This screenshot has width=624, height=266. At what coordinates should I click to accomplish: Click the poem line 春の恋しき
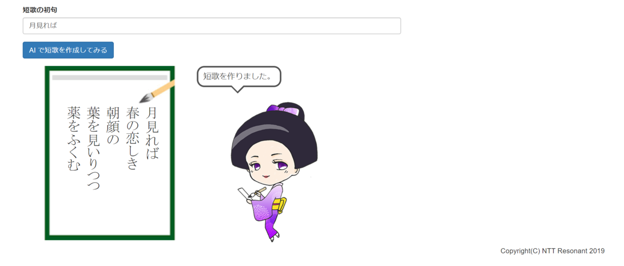[133, 137]
